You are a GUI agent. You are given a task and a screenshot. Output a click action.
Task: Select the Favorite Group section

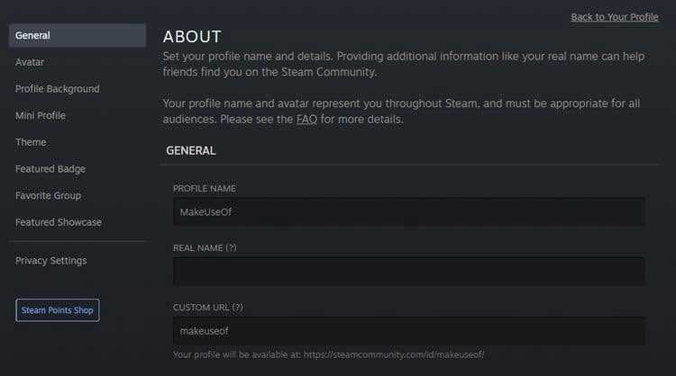pos(49,195)
